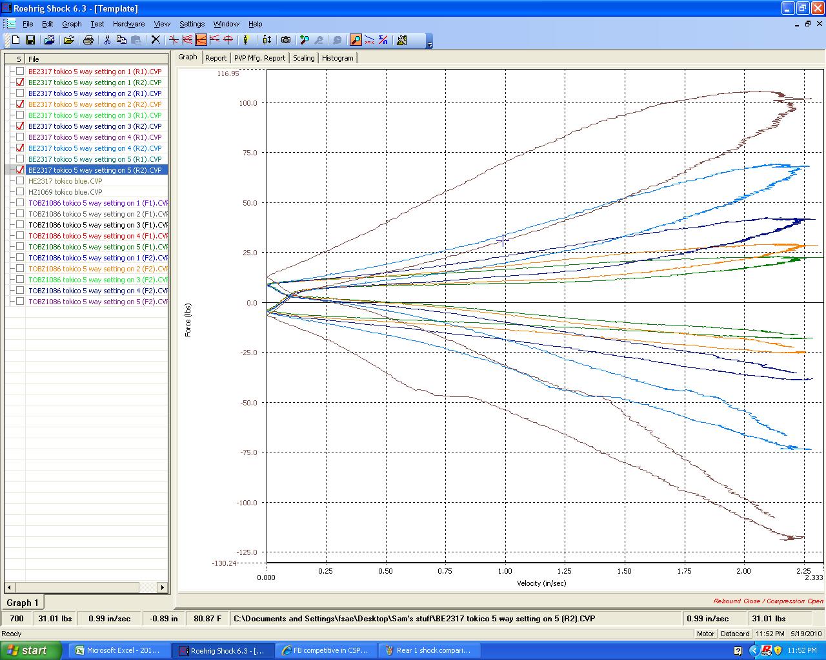Click the open folder toolbar icon
The width and height of the screenshot is (826, 660).
68,40
